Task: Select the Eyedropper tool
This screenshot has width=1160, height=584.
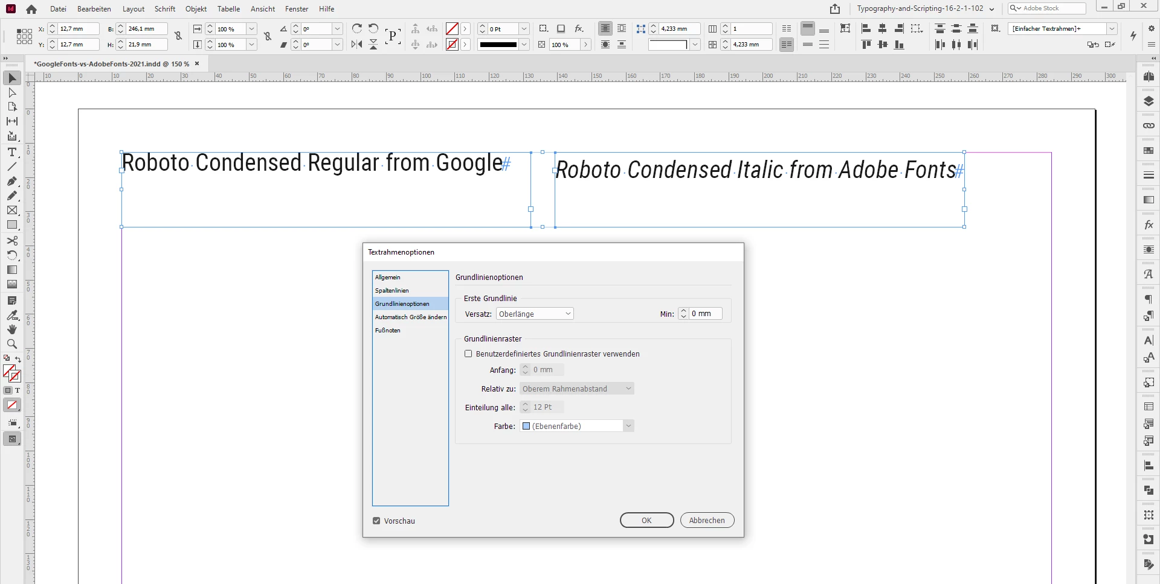Action: coord(12,315)
